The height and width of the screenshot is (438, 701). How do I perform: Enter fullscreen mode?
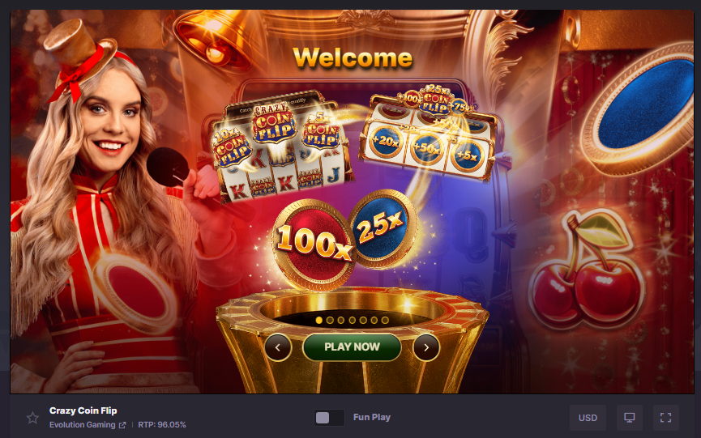(x=665, y=418)
